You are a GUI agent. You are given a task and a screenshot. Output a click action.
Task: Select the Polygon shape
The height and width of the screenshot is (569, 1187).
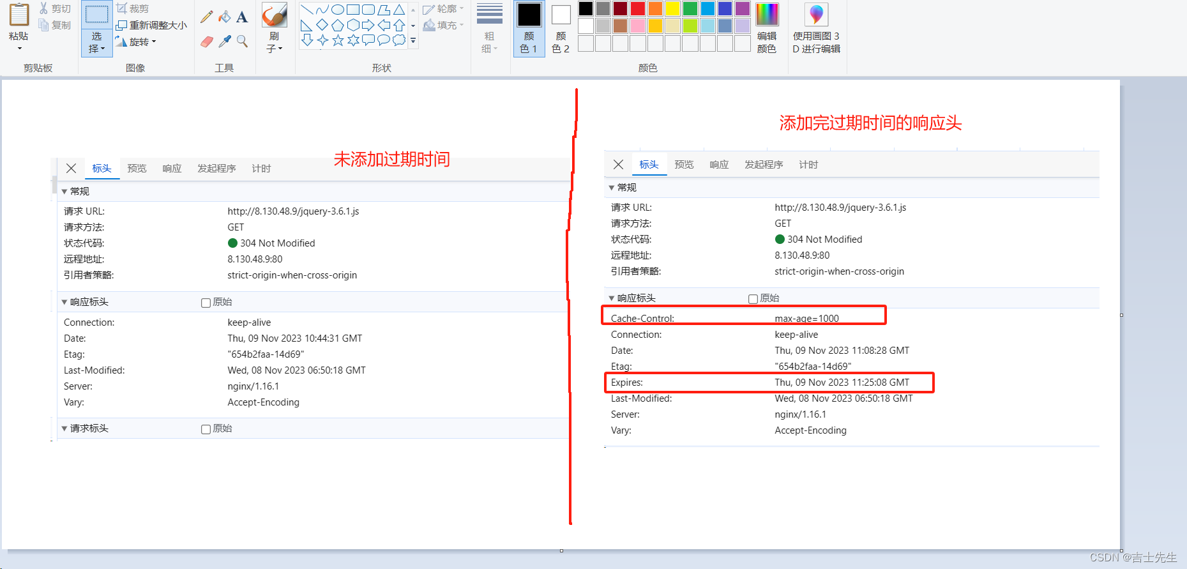[384, 10]
